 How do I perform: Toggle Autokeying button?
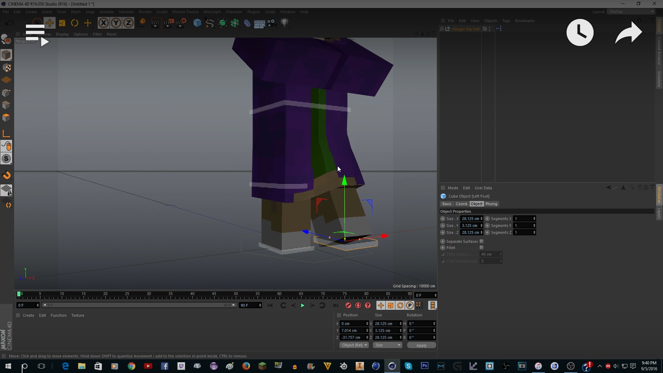358,305
